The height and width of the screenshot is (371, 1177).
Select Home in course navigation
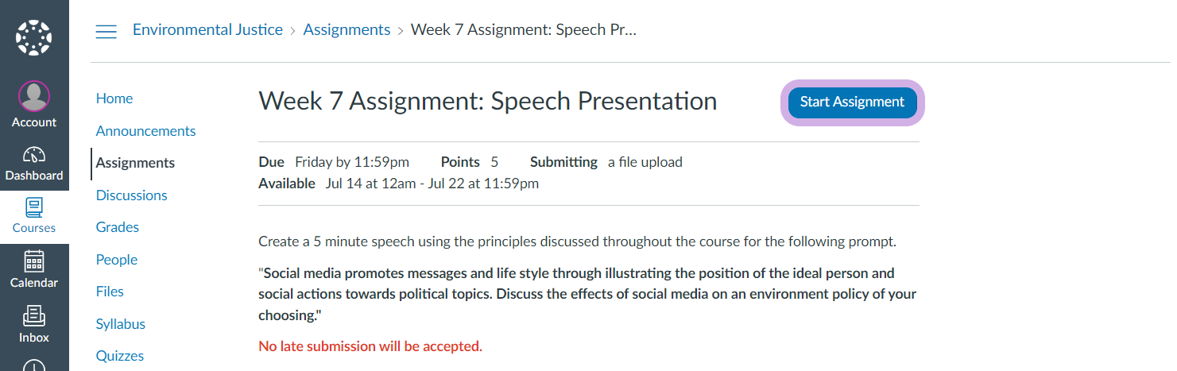click(x=114, y=99)
